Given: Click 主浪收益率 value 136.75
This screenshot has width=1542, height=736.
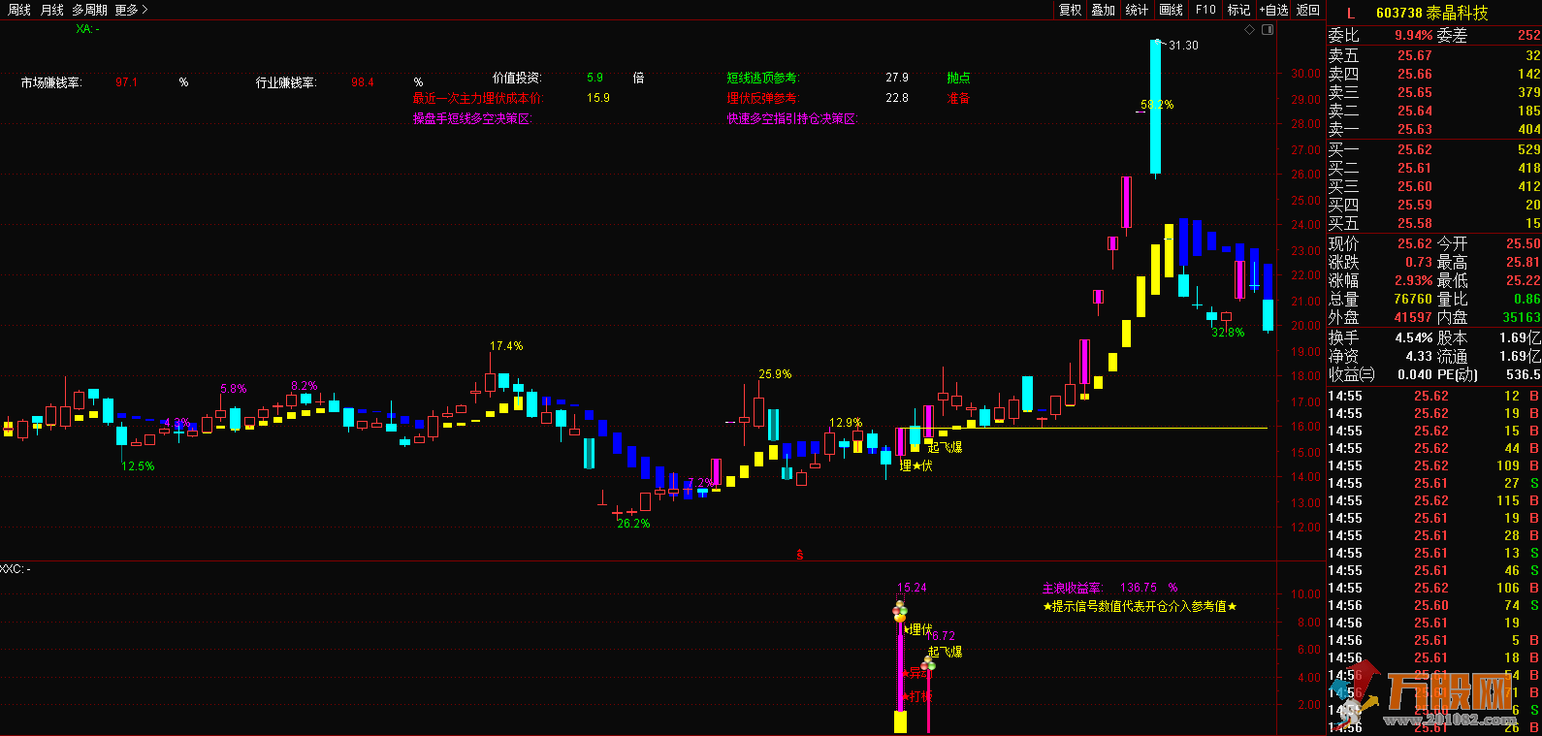Looking at the screenshot, I should pos(1139,588).
